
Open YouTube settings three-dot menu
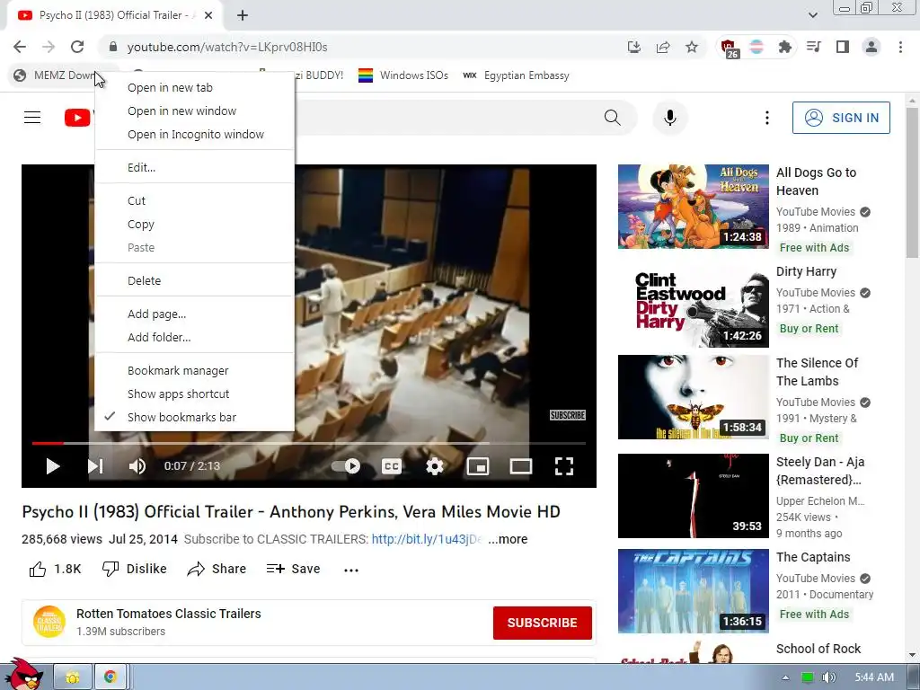click(x=766, y=118)
